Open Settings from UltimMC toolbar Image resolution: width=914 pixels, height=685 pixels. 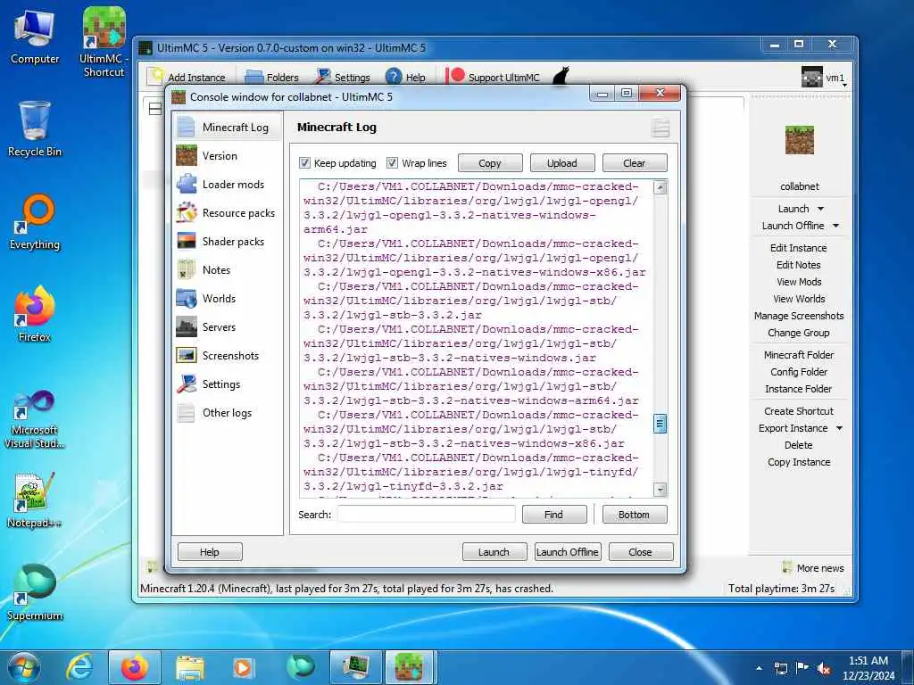click(x=343, y=77)
